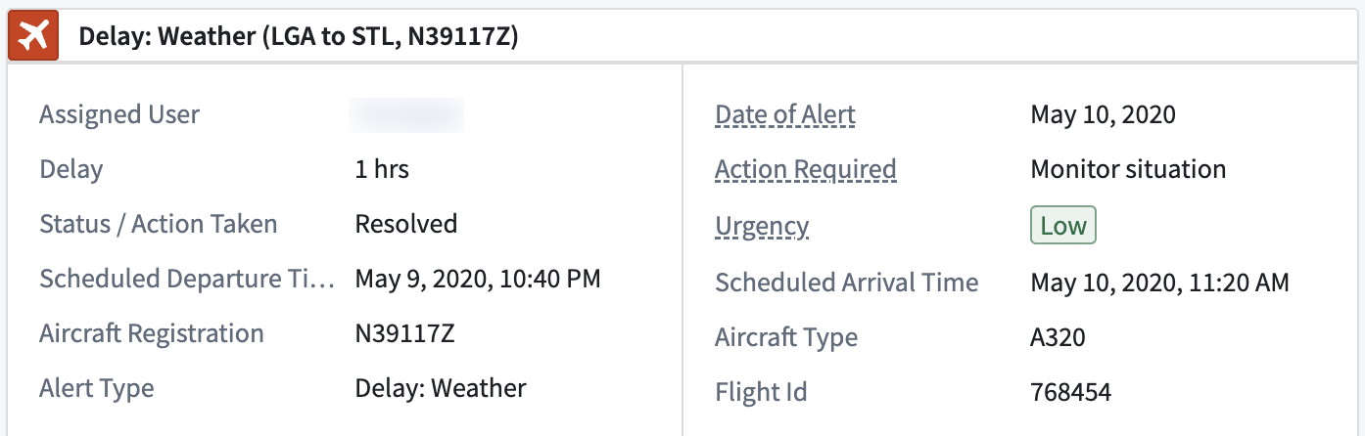The width and height of the screenshot is (1365, 436).
Task: Click the Action Required underlined label
Action: 806,169
